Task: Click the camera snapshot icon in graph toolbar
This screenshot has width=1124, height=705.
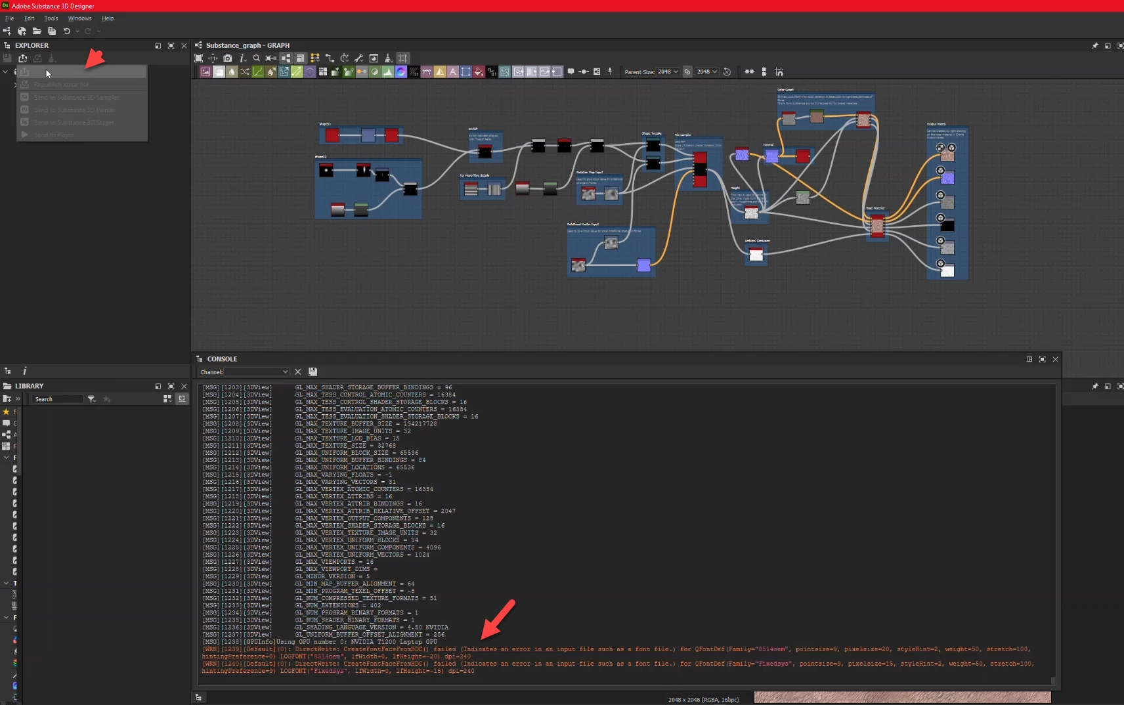Action: [228, 58]
